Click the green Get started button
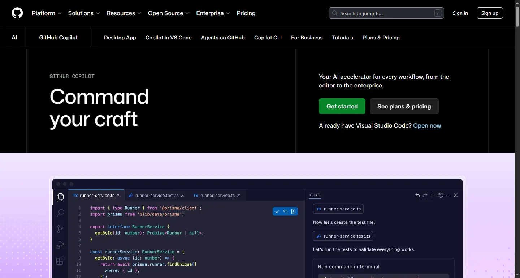This screenshot has width=520, height=278. (x=342, y=106)
